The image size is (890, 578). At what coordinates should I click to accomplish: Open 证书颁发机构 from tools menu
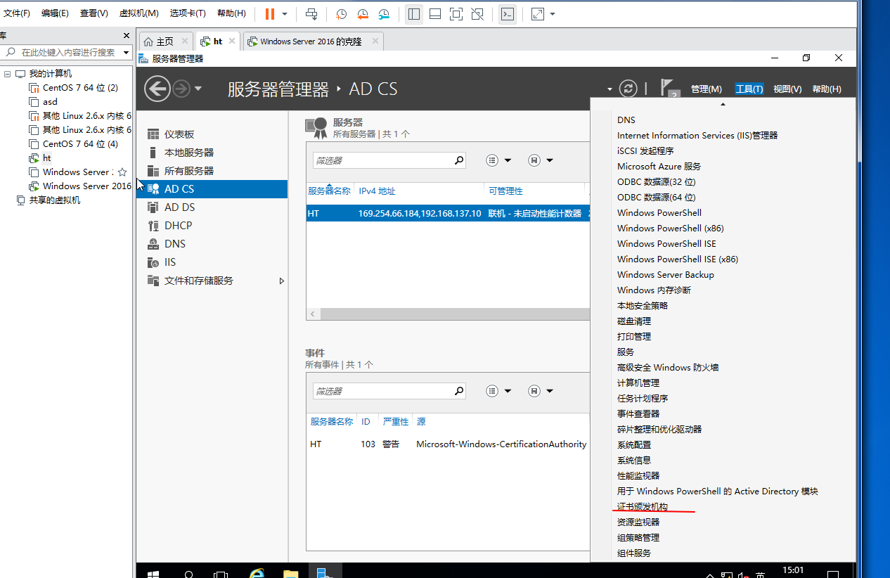[x=643, y=507]
